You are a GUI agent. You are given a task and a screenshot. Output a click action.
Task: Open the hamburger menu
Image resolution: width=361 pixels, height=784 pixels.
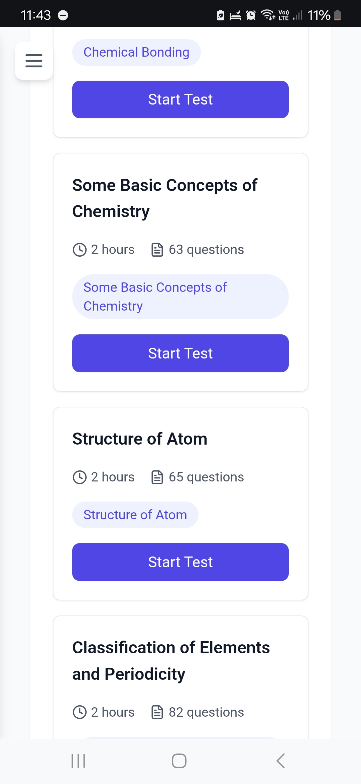[34, 61]
